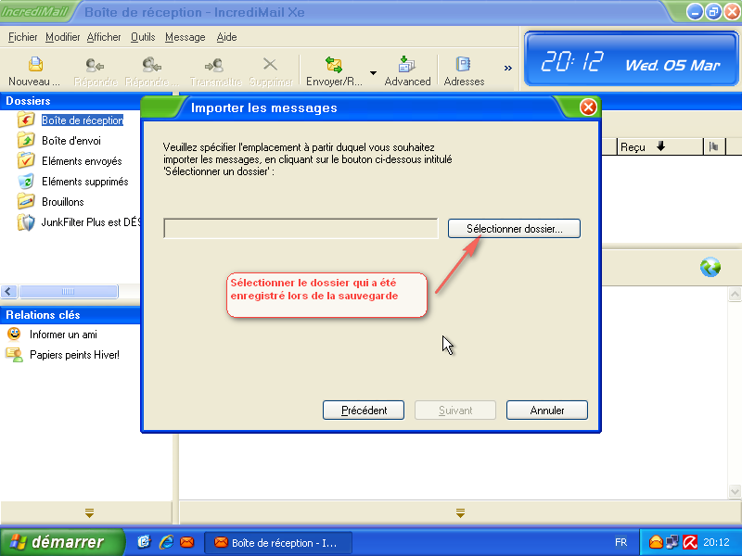Click the Advanced toolbar icon
The height and width of the screenshot is (556, 742).
(406, 65)
